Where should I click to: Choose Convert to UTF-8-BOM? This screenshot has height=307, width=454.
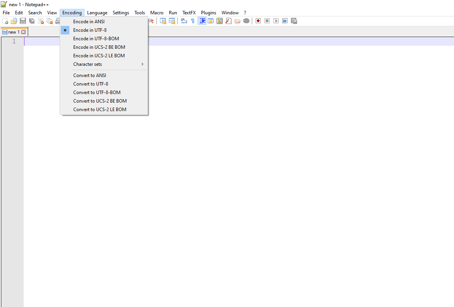pos(104,92)
